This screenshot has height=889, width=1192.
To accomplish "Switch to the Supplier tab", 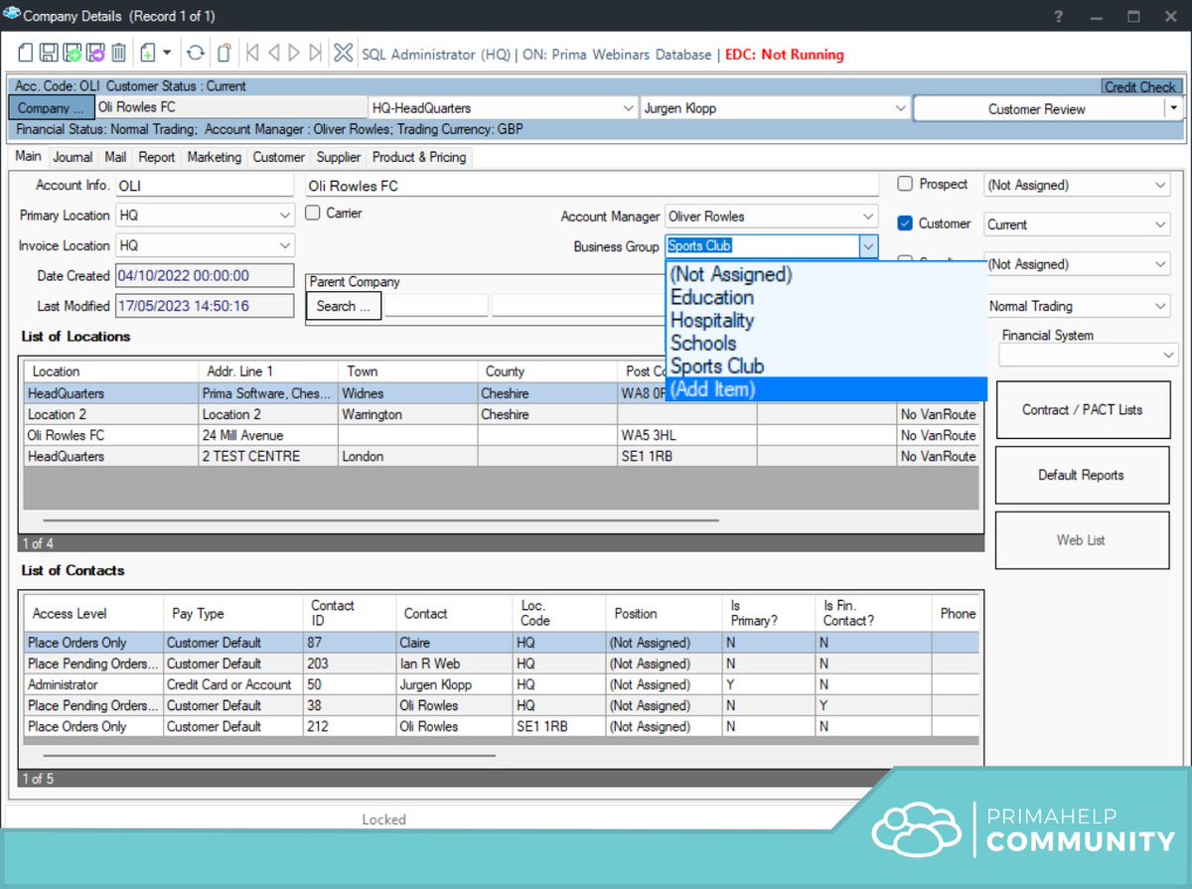I will pyautogui.click(x=339, y=157).
